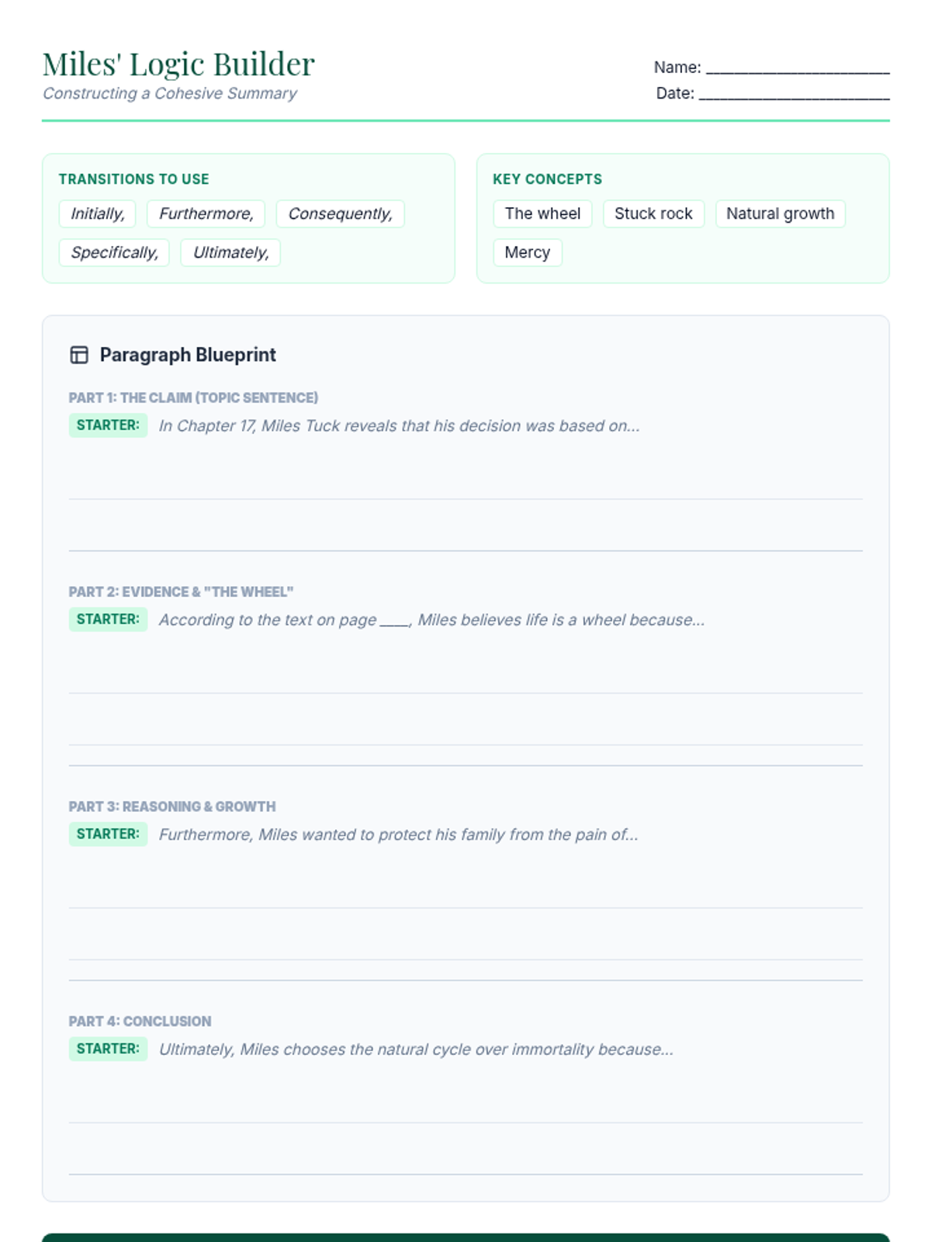Click the Paragraph Blueprint layout icon
The image size is (931, 1242).
pyautogui.click(x=79, y=355)
